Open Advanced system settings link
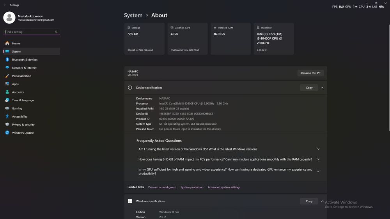Image resolution: width=390 pixels, height=219 pixels. pyautogui.click(x=224, y=187)
